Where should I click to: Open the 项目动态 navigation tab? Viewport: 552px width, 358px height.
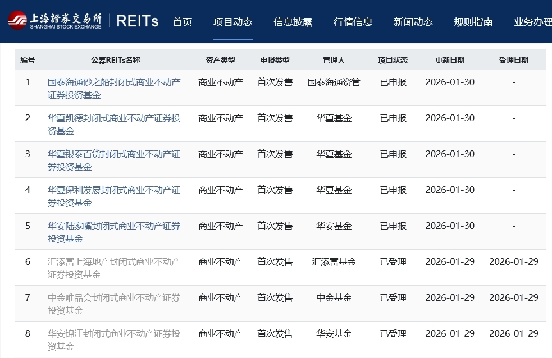point(232,22)
